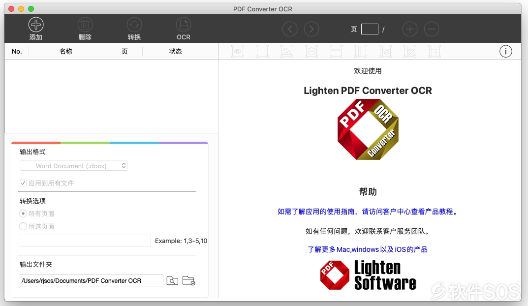Open the customer center tutorial link
Viewport: 528px width, 306px height.
point(368,212)
